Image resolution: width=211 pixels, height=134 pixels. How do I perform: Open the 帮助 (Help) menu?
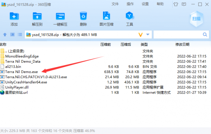coord(160,4)
